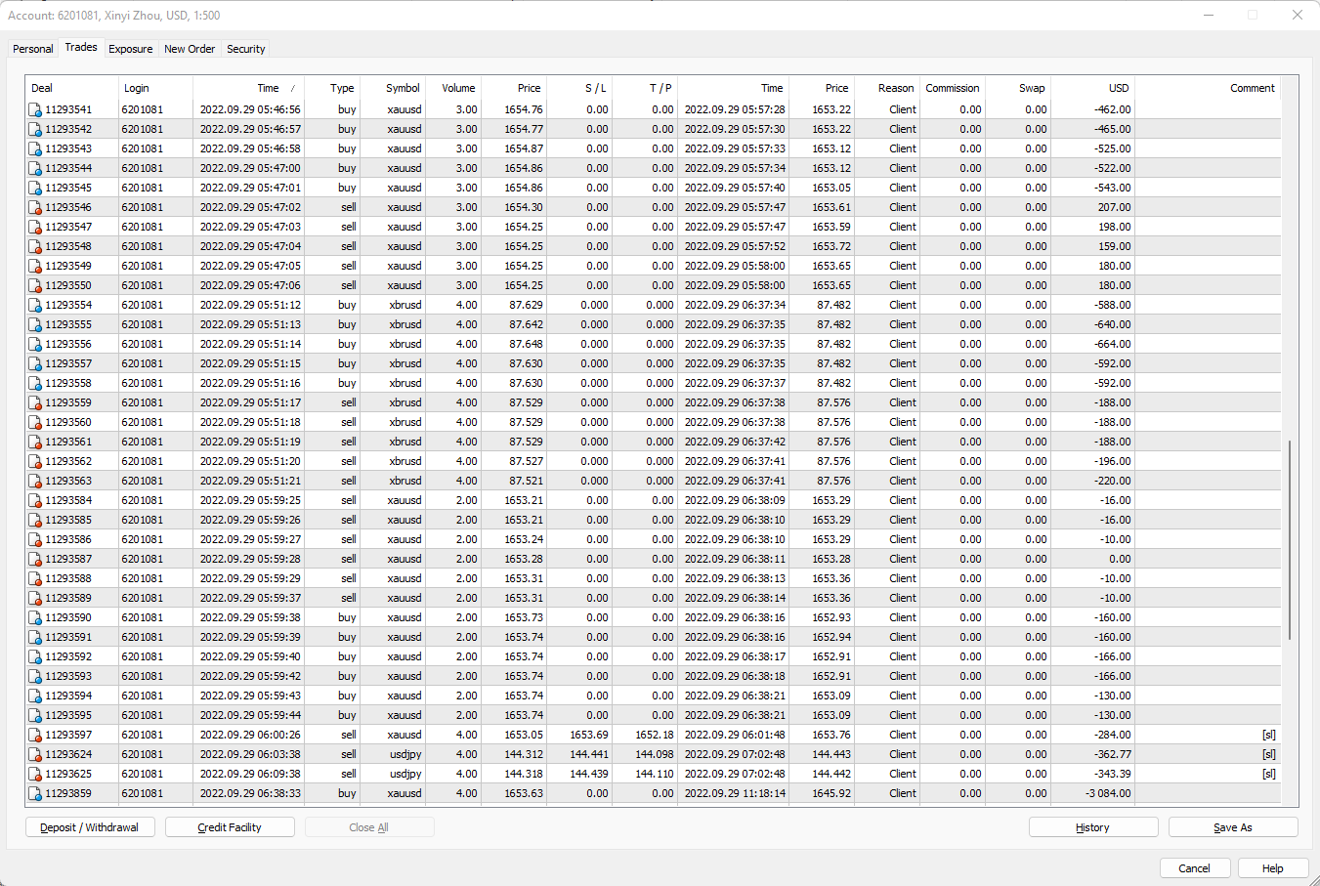The image size is (1320, 886).
Task: Select the 207.00 profit cell
Action: pos(1114,207)
